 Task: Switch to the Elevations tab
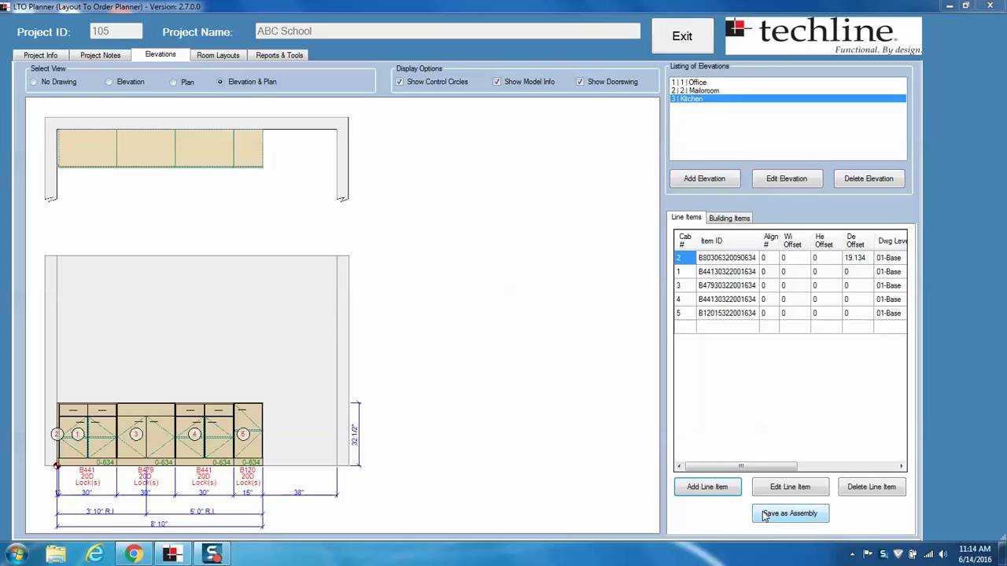pyautogui.click(x=160, y=54)
